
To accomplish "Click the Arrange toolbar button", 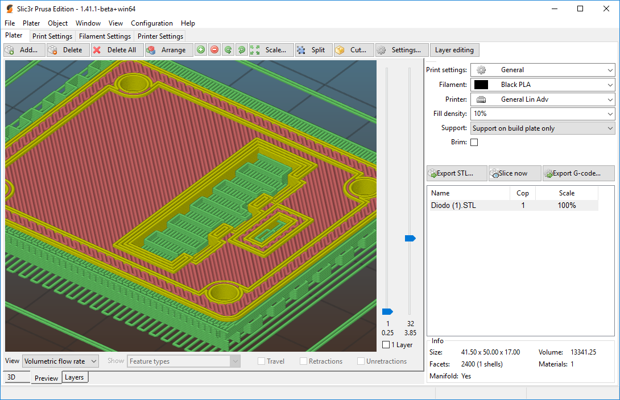I will click(169, 50).
